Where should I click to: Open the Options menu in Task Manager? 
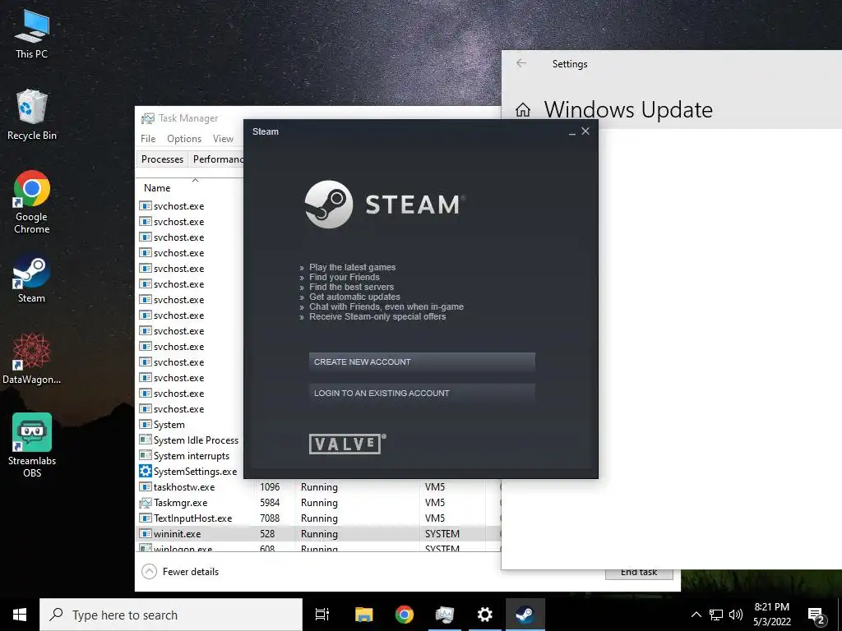[x=184, y=138]
